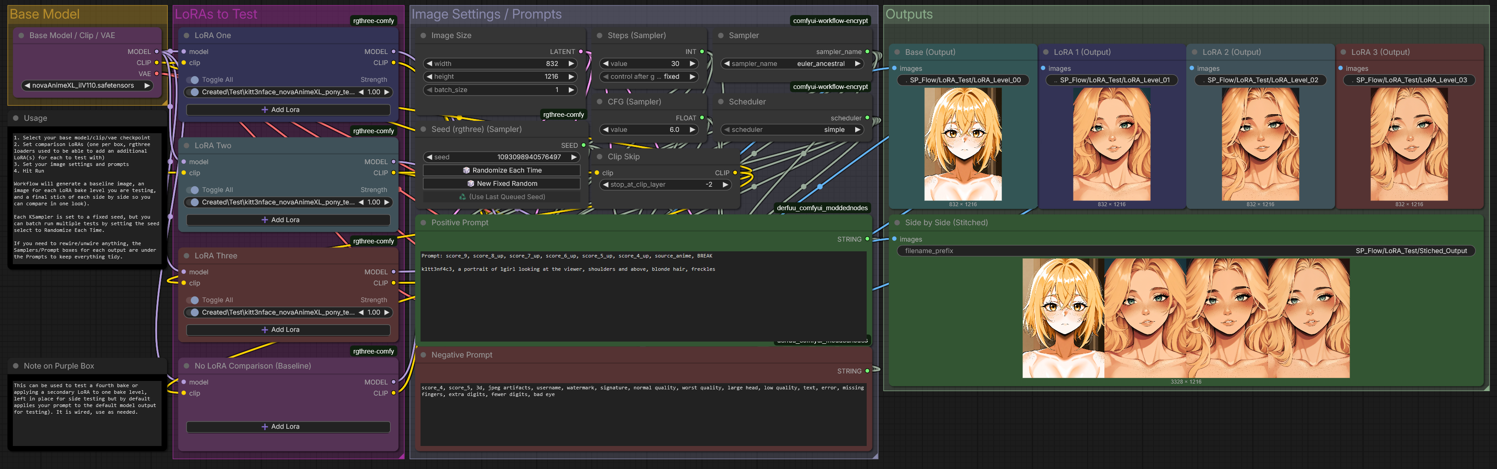Viewport: 1497px width, 469px height.
Task: Collapse the Sampler node dot
Action: [x=721, y=35]
